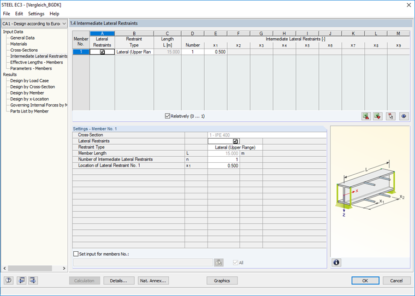The height and width of the screenshot is (296, 415).
Task: Click the Import from Excel icon
Action: (378, 116)
